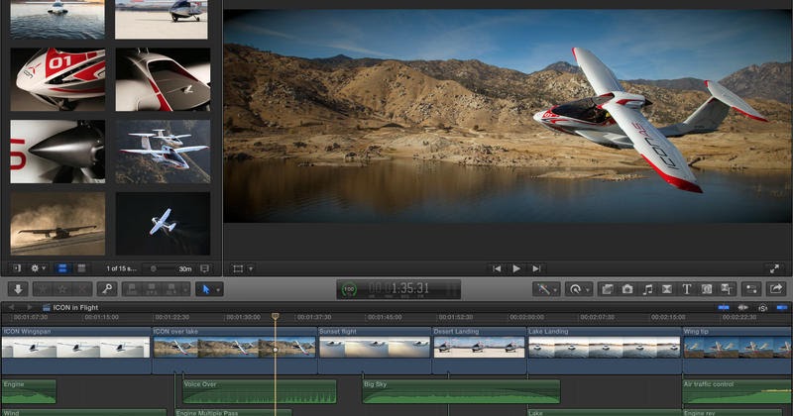Open the Retime speed menu
This screenshot has height=416, width=793.
pyautogui.click(x=579, y=289)
